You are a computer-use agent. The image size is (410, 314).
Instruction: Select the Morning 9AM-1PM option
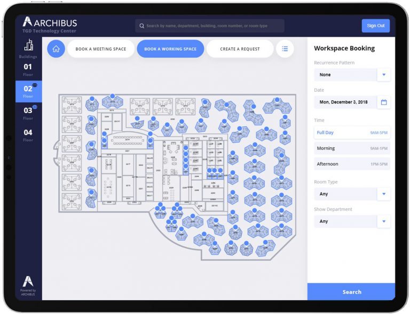click(352, 148)
